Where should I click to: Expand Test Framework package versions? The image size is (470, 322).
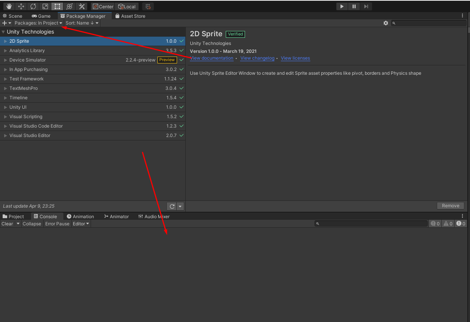click(5, 79)
